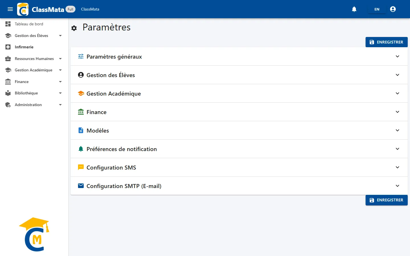Expand the Gestion des Élèves panel chevron
The image size is (410, 256).
(x=397, y=75)
